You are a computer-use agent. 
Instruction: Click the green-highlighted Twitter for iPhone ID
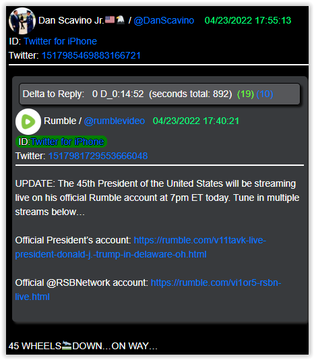[61, 142]
